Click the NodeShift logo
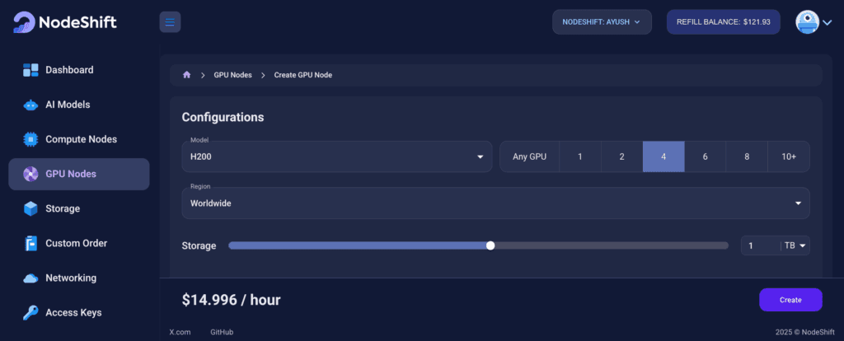The width and height of the screenshot is (844, 341). pos(64,22)
